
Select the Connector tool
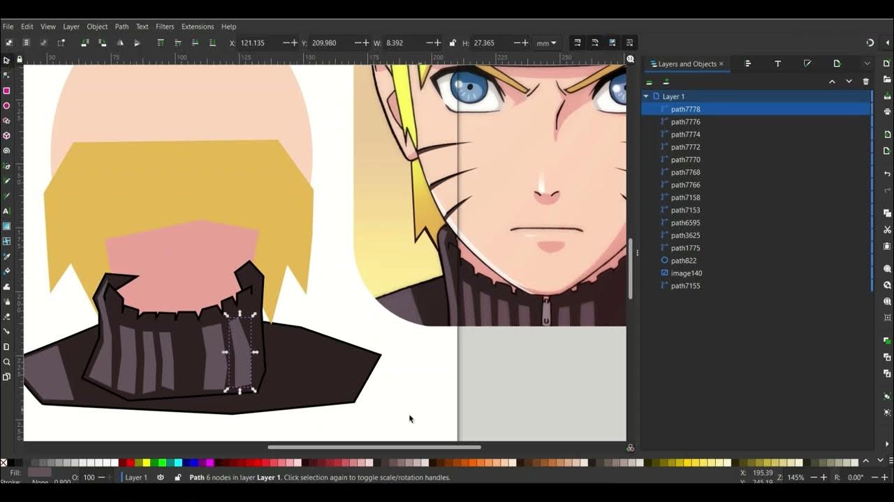[x=6, y=331]
